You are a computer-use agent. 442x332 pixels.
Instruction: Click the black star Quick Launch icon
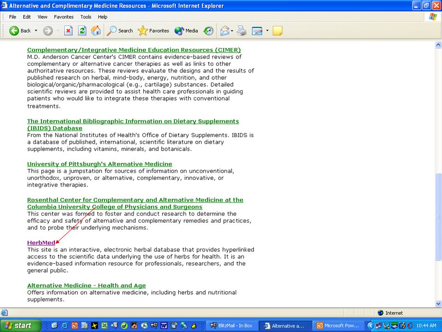[94, 326]
